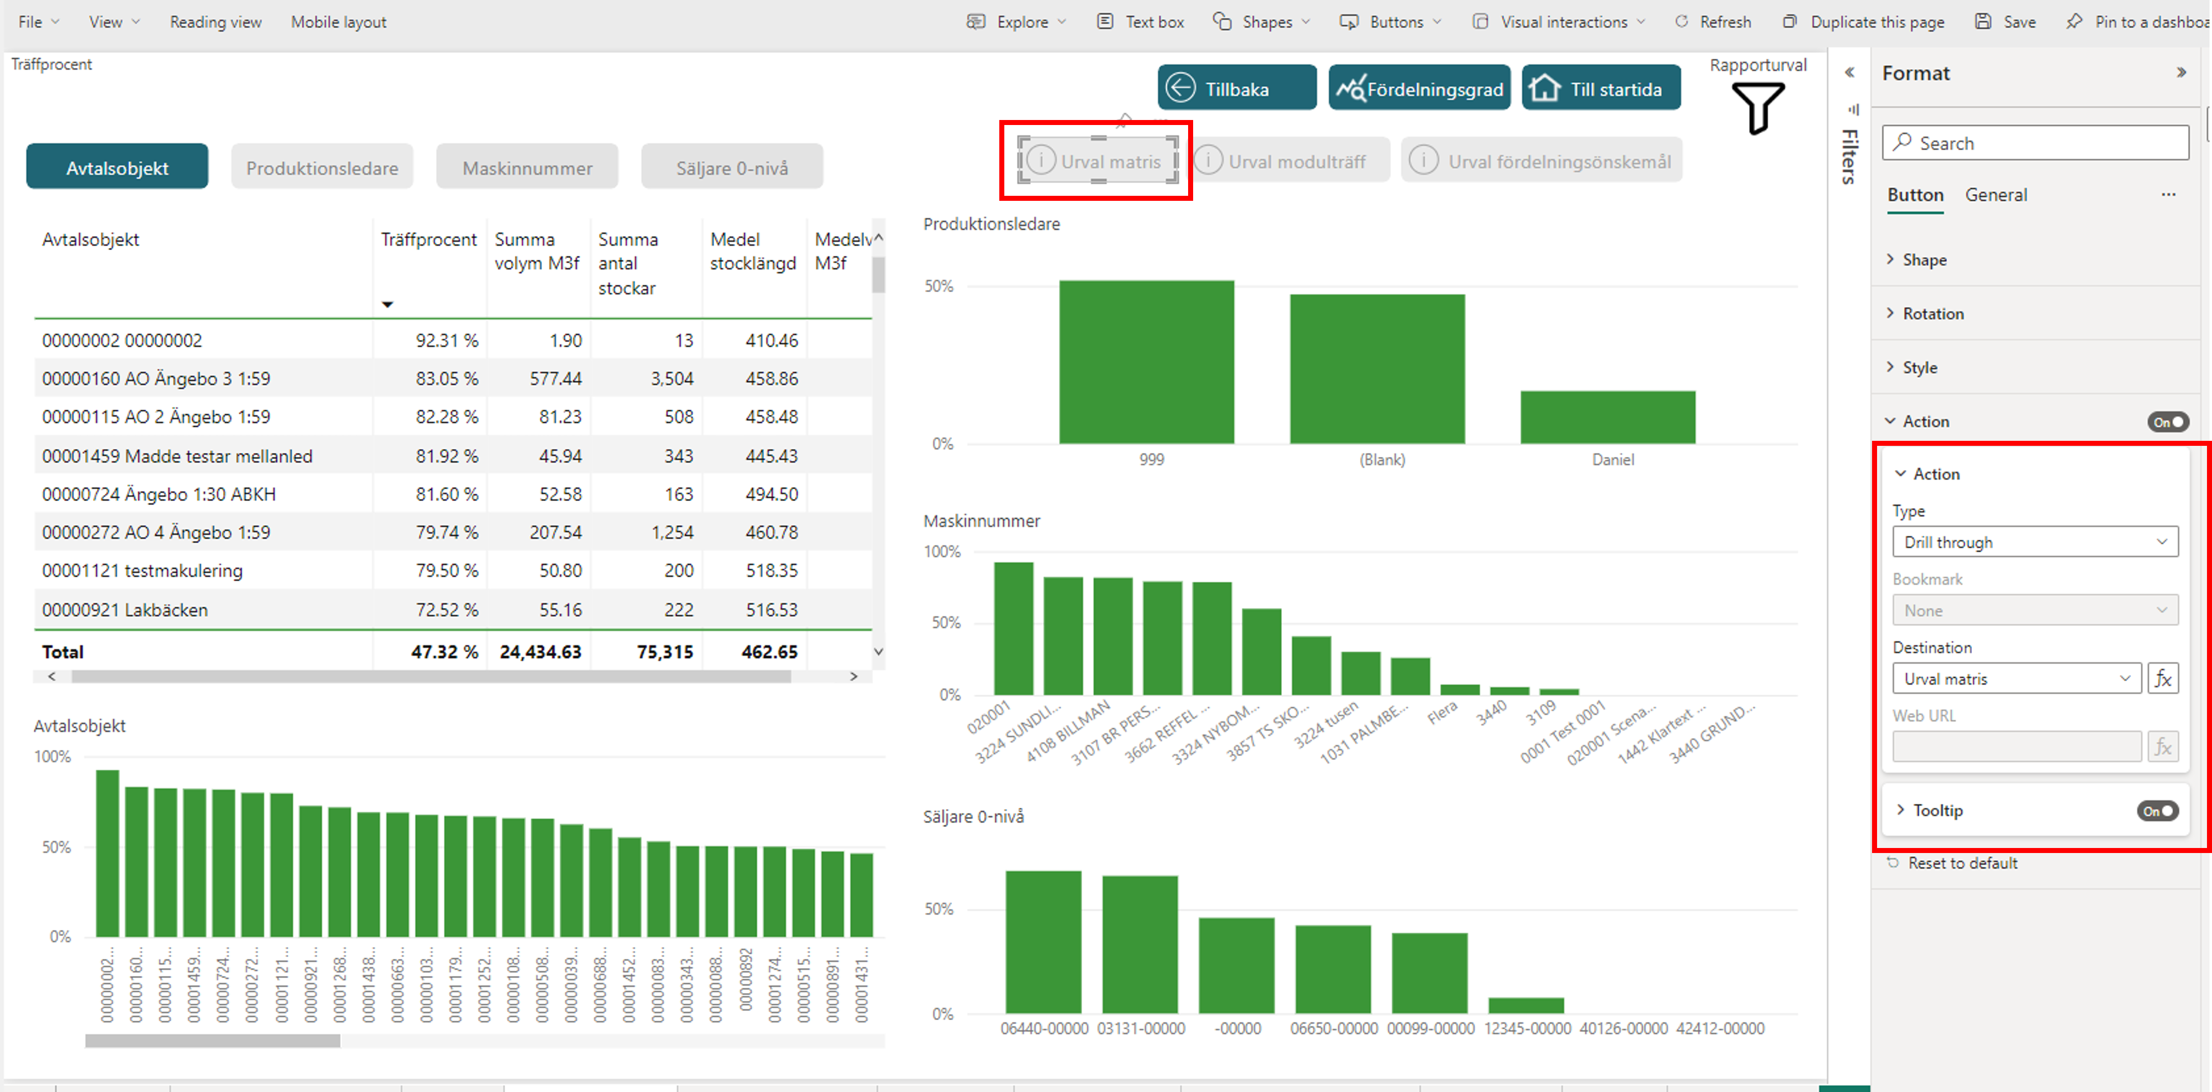This screenshot has width=2212, height=1092.
Task: Click Reset to default
Action: point(1952,863)
